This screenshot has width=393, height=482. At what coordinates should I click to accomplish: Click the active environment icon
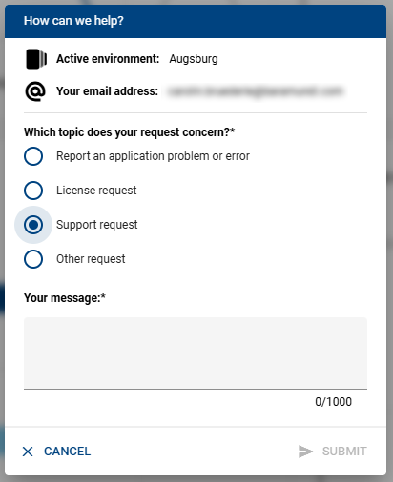[36, 59]
